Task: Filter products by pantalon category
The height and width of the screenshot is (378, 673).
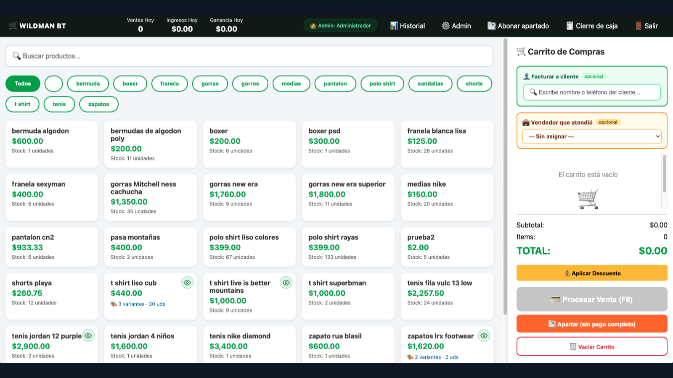Action: [x=335, y=84]
